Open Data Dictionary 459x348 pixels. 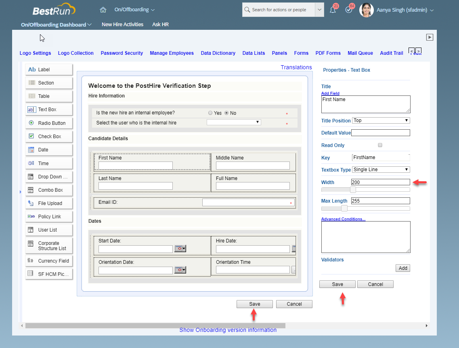[218, 53]
